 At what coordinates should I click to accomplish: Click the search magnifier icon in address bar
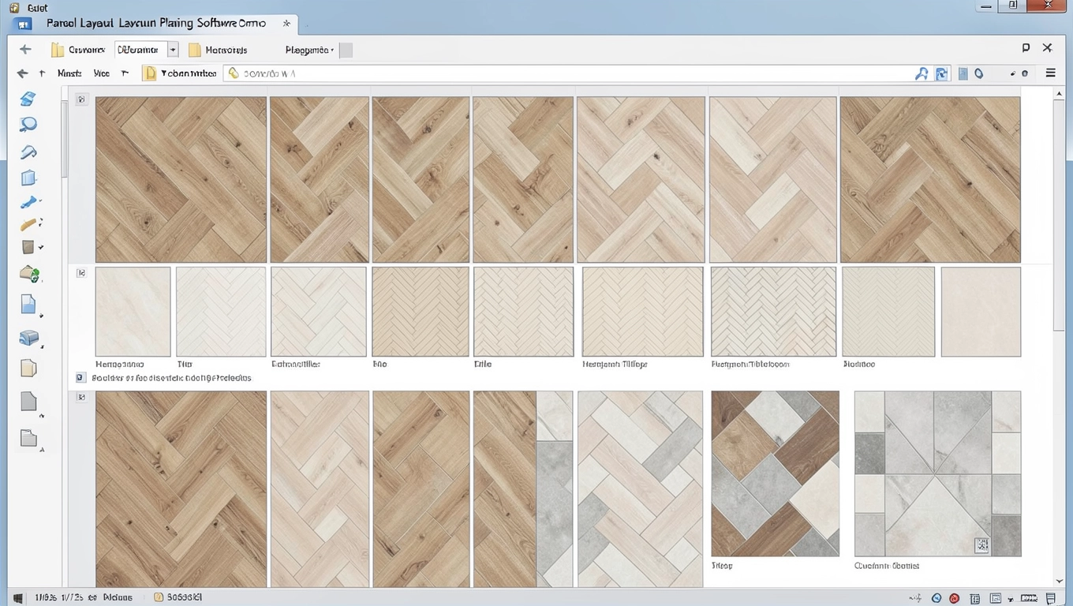(x=921, y=73)
